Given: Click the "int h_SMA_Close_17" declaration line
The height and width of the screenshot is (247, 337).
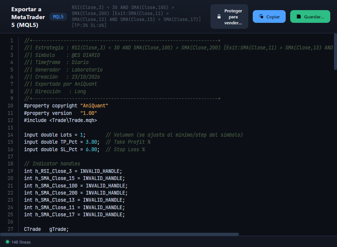Looking at the screenshot, I should pos(75,214).
